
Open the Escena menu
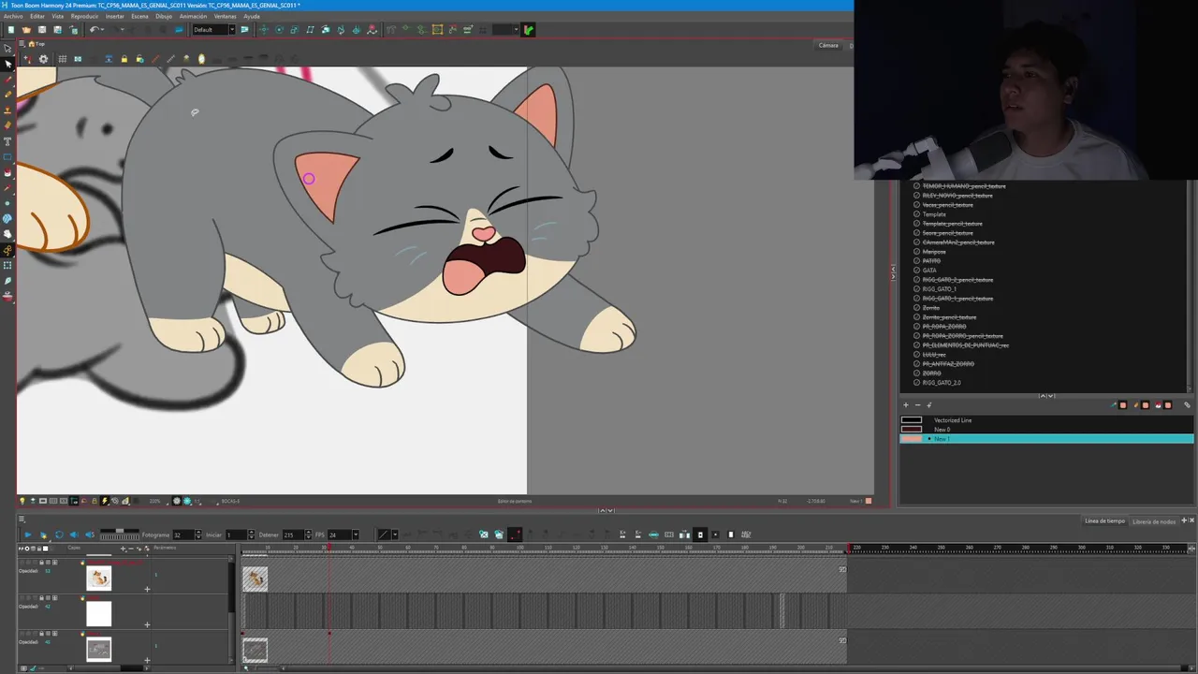(x=139, y=16)
